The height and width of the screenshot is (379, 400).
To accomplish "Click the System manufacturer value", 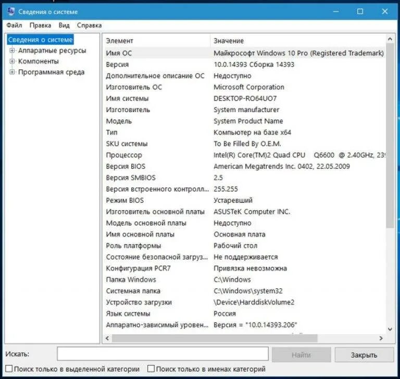I will pos(246,110).
